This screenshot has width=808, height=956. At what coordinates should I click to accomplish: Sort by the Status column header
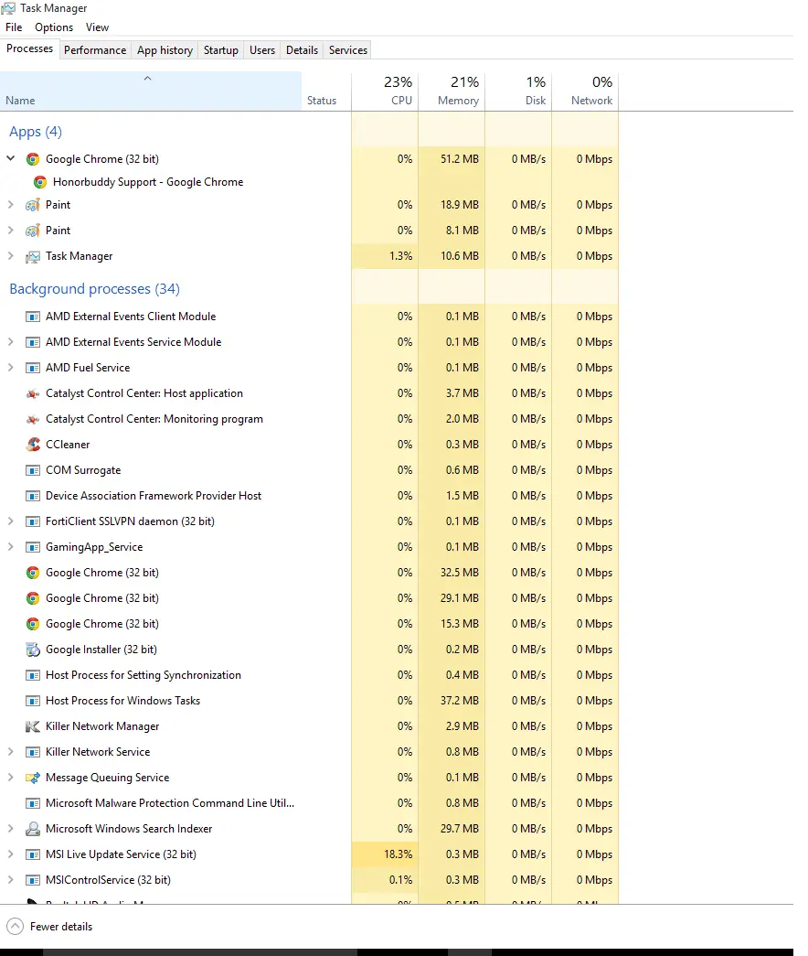[326, 91]
